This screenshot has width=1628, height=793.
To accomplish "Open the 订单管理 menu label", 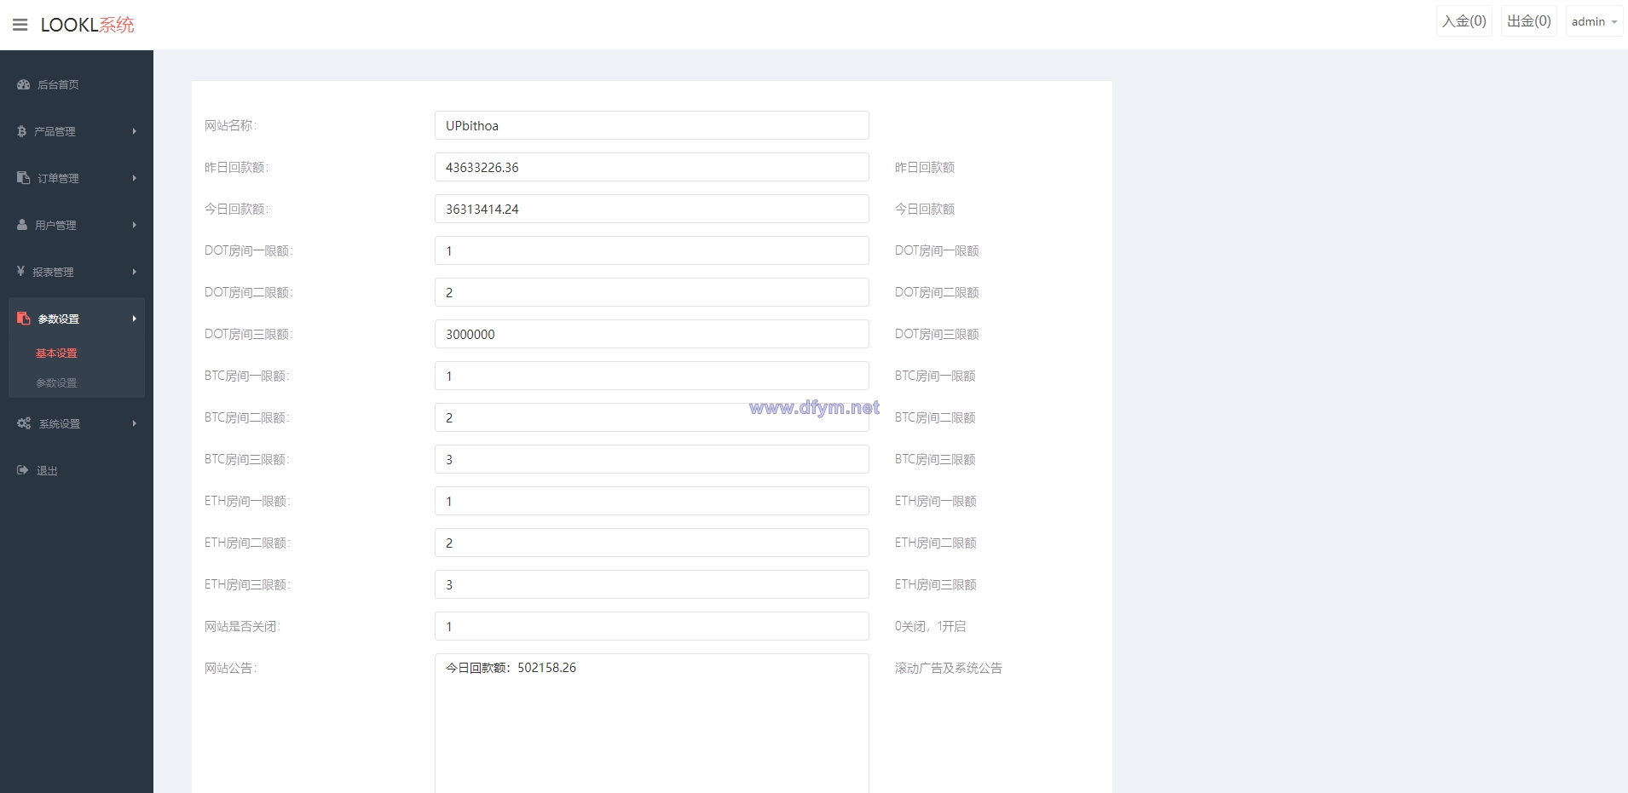I will point(58,178).
